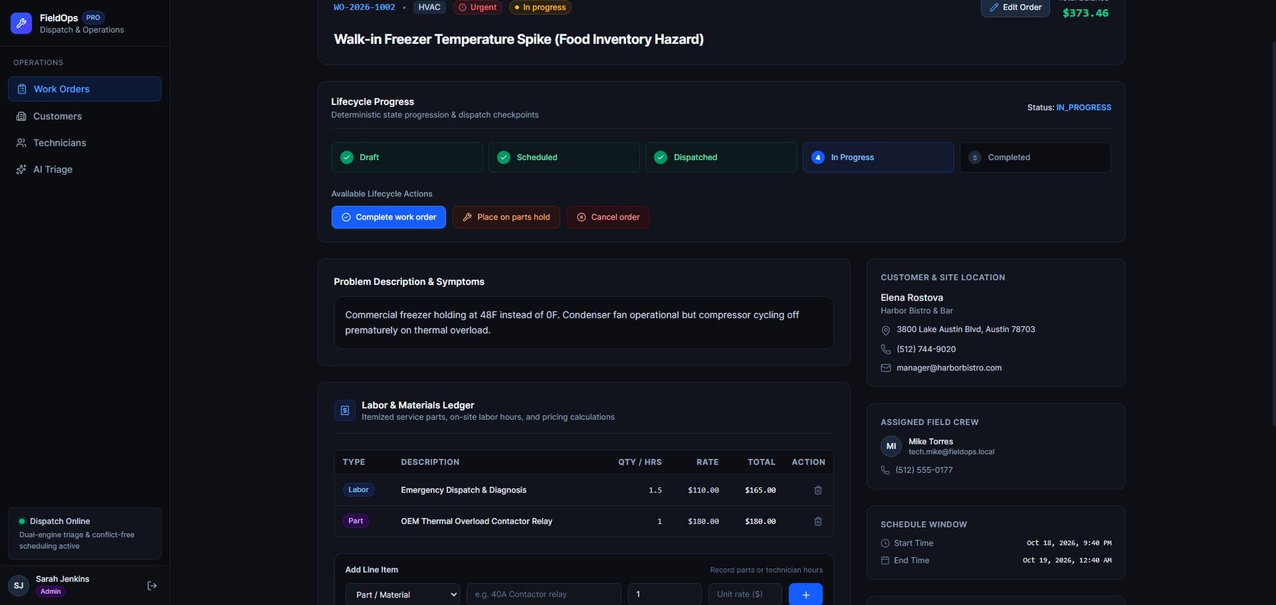This screenshot has width=1276, height=605.
Task: Click the SJ user avatar
Action: (x=19, y=586)
